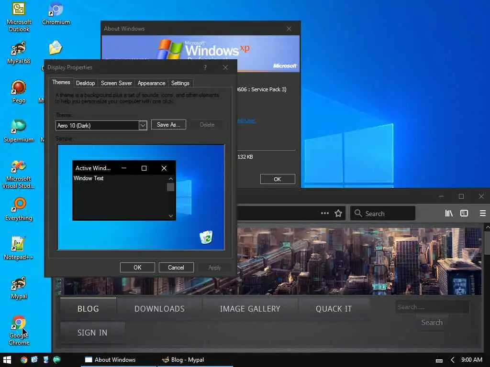The width and height of the screenshot is (490, 367).
Task: Open page actions three-dot menu in browser
Action: (325, 213)
